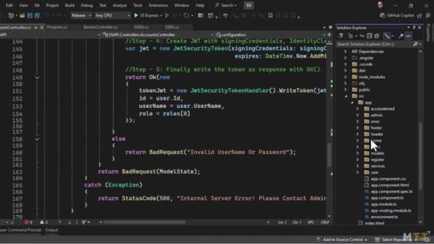Toggle pin on AccountsController.cs tab
The image size is (434, 244).
pyautogui.click(x=36, y=27)
